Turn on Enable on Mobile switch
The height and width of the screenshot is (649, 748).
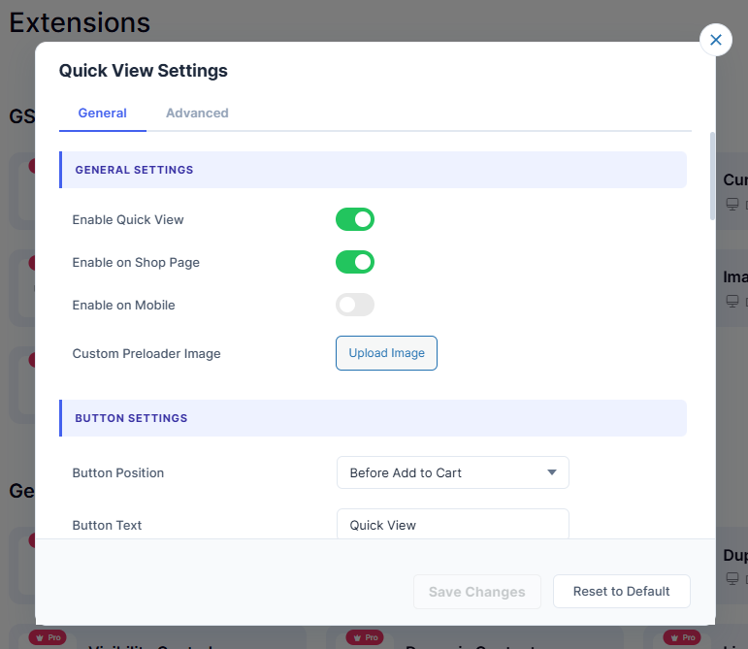355,305
